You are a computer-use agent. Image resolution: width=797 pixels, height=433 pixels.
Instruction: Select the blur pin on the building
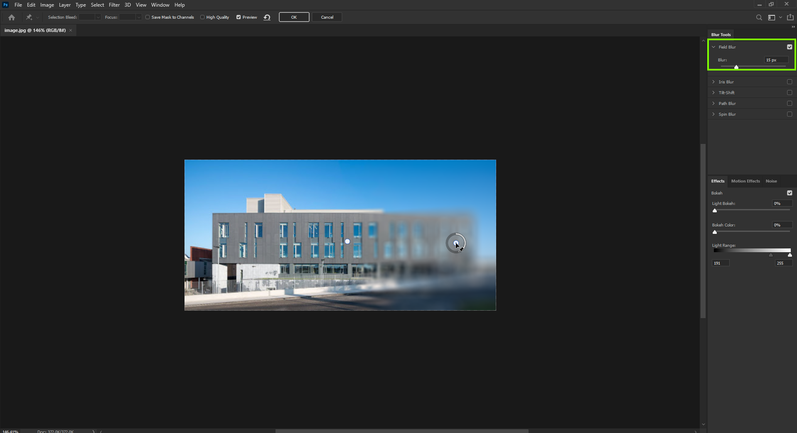tap(347, 241)
